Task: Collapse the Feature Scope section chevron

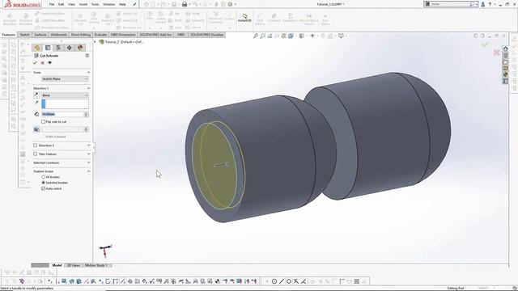Action: [x=88, y=171]
